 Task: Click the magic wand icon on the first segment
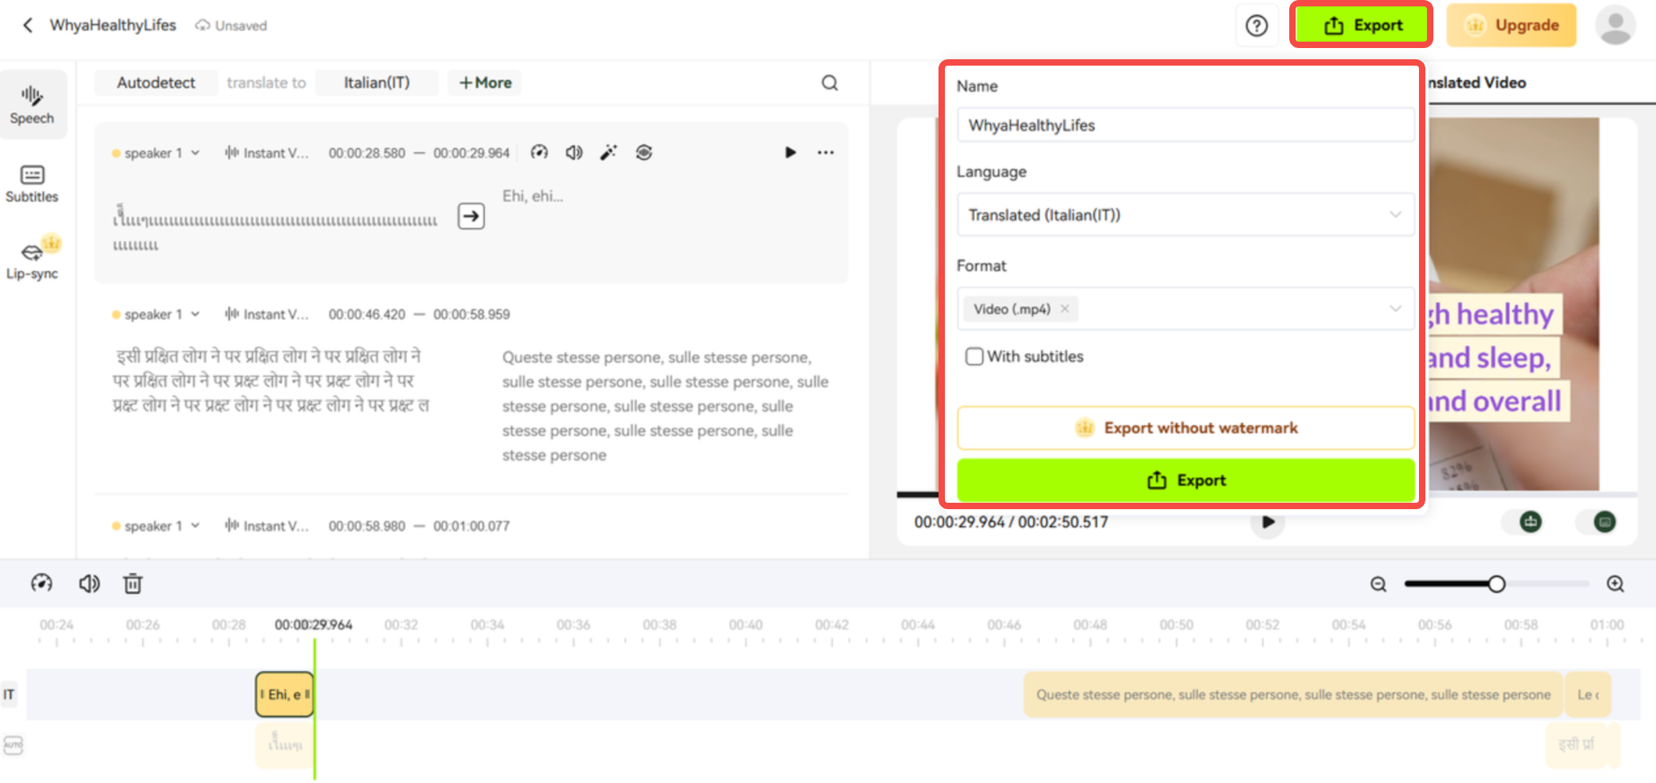(609, 152)
